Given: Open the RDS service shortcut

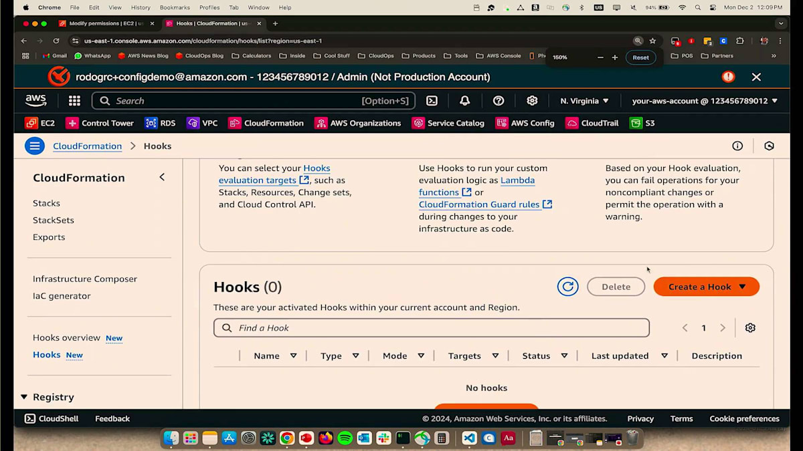Looking at the screenshot, I should 161,123.
